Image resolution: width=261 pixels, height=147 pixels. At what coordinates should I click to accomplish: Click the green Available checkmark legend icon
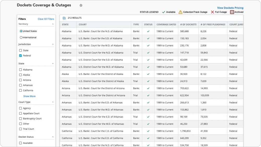(x=164, y=12)
